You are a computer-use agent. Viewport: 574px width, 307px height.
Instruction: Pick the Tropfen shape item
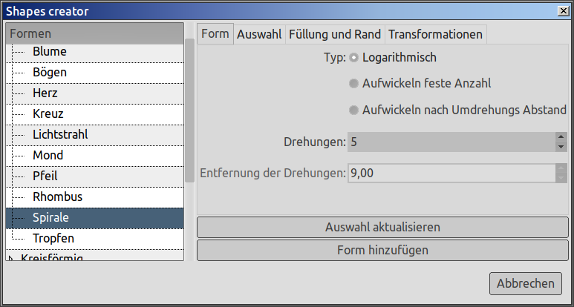pyautogui.click(x=53, y=239)
